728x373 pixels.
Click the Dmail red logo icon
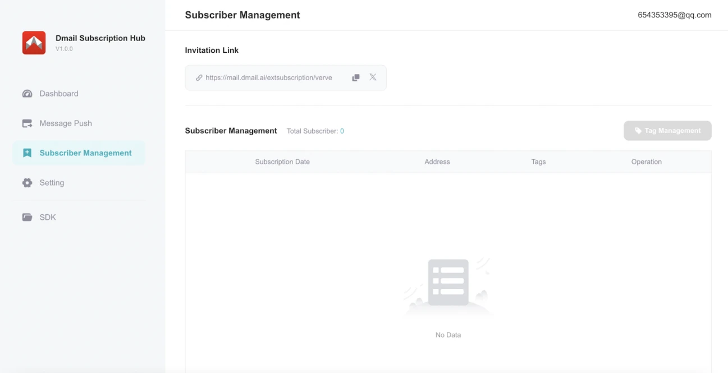click(34, 43)
